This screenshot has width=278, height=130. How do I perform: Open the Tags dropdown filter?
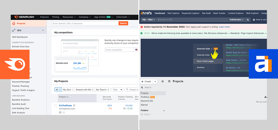pyautogui.click(x=118, y=90)
